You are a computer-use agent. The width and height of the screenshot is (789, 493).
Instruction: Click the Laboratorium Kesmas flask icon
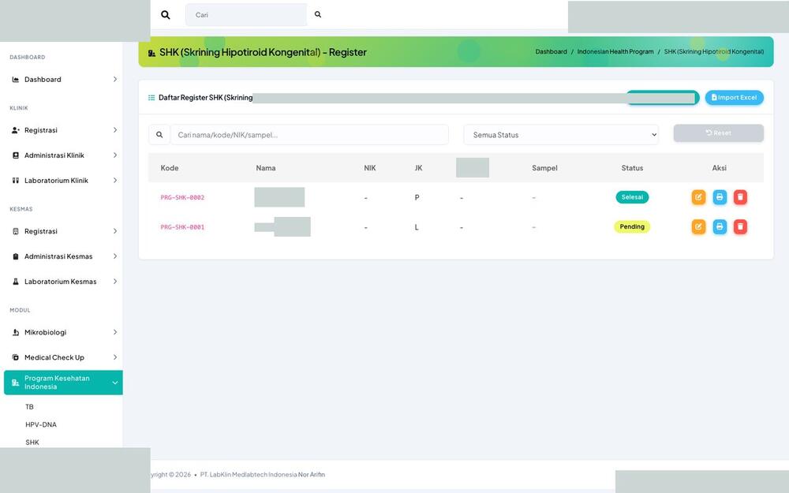[16, 282]
